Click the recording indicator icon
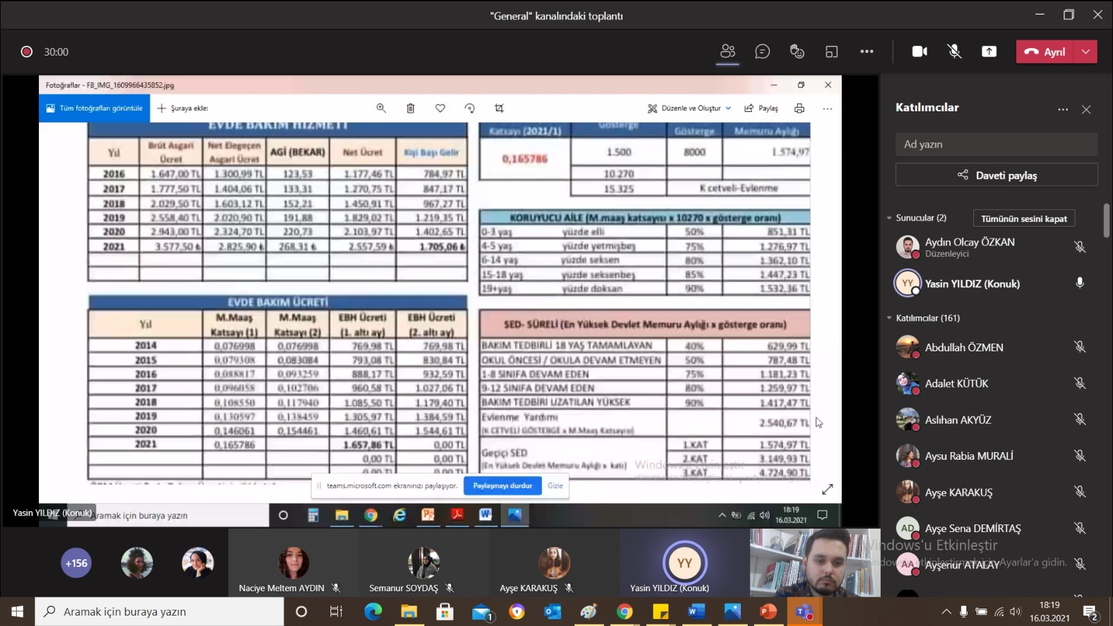Screen dimensions: 1113x626 tap(26, 51)
